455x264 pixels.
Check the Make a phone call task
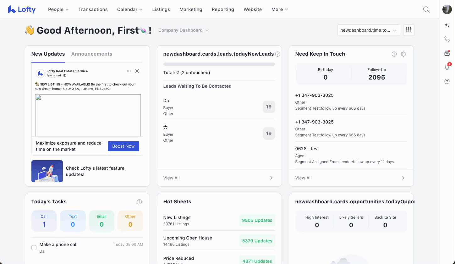(x=34, y=248)
